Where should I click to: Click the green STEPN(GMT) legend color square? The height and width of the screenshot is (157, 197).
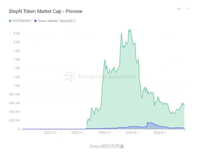pyautogui.click(x=10, y=21)
